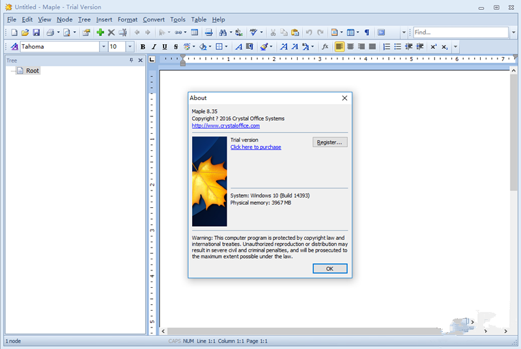Insert a numbered list
The height and width of the screenshot is (349, 521).
tap(386, 47)
